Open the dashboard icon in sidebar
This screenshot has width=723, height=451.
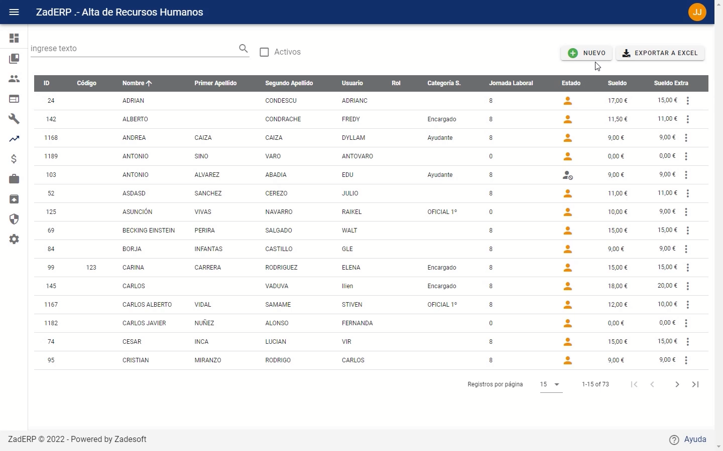click(14, 39)
